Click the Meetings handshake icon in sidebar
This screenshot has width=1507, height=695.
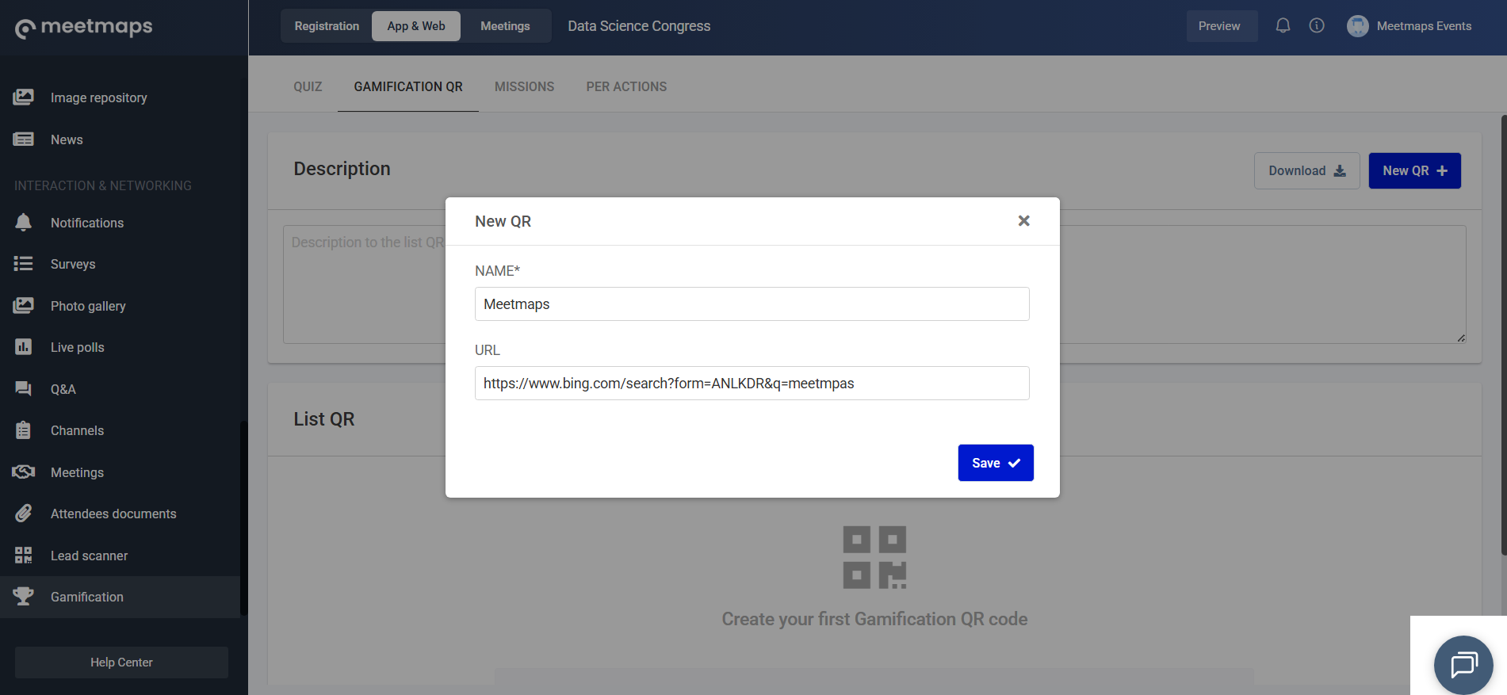point(24,472)
